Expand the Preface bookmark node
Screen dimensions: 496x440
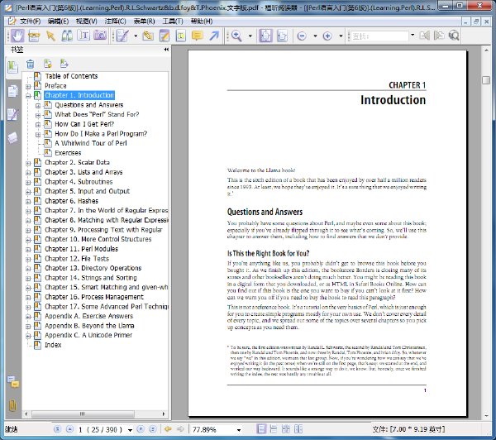pyautogui.click(x=28, y=86)
